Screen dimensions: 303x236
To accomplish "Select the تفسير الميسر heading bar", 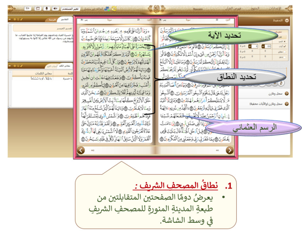I will (x=43, y=28).
